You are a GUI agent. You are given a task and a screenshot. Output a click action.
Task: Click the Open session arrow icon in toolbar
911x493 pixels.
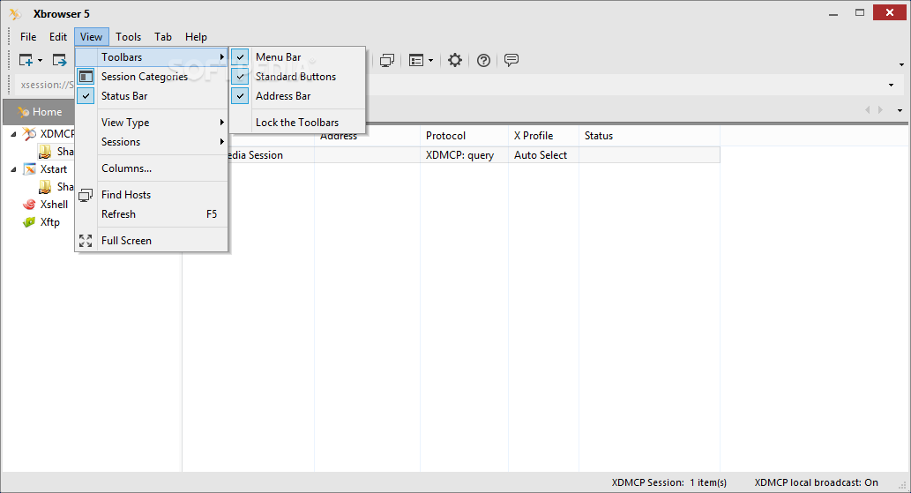tap(59, 60)
